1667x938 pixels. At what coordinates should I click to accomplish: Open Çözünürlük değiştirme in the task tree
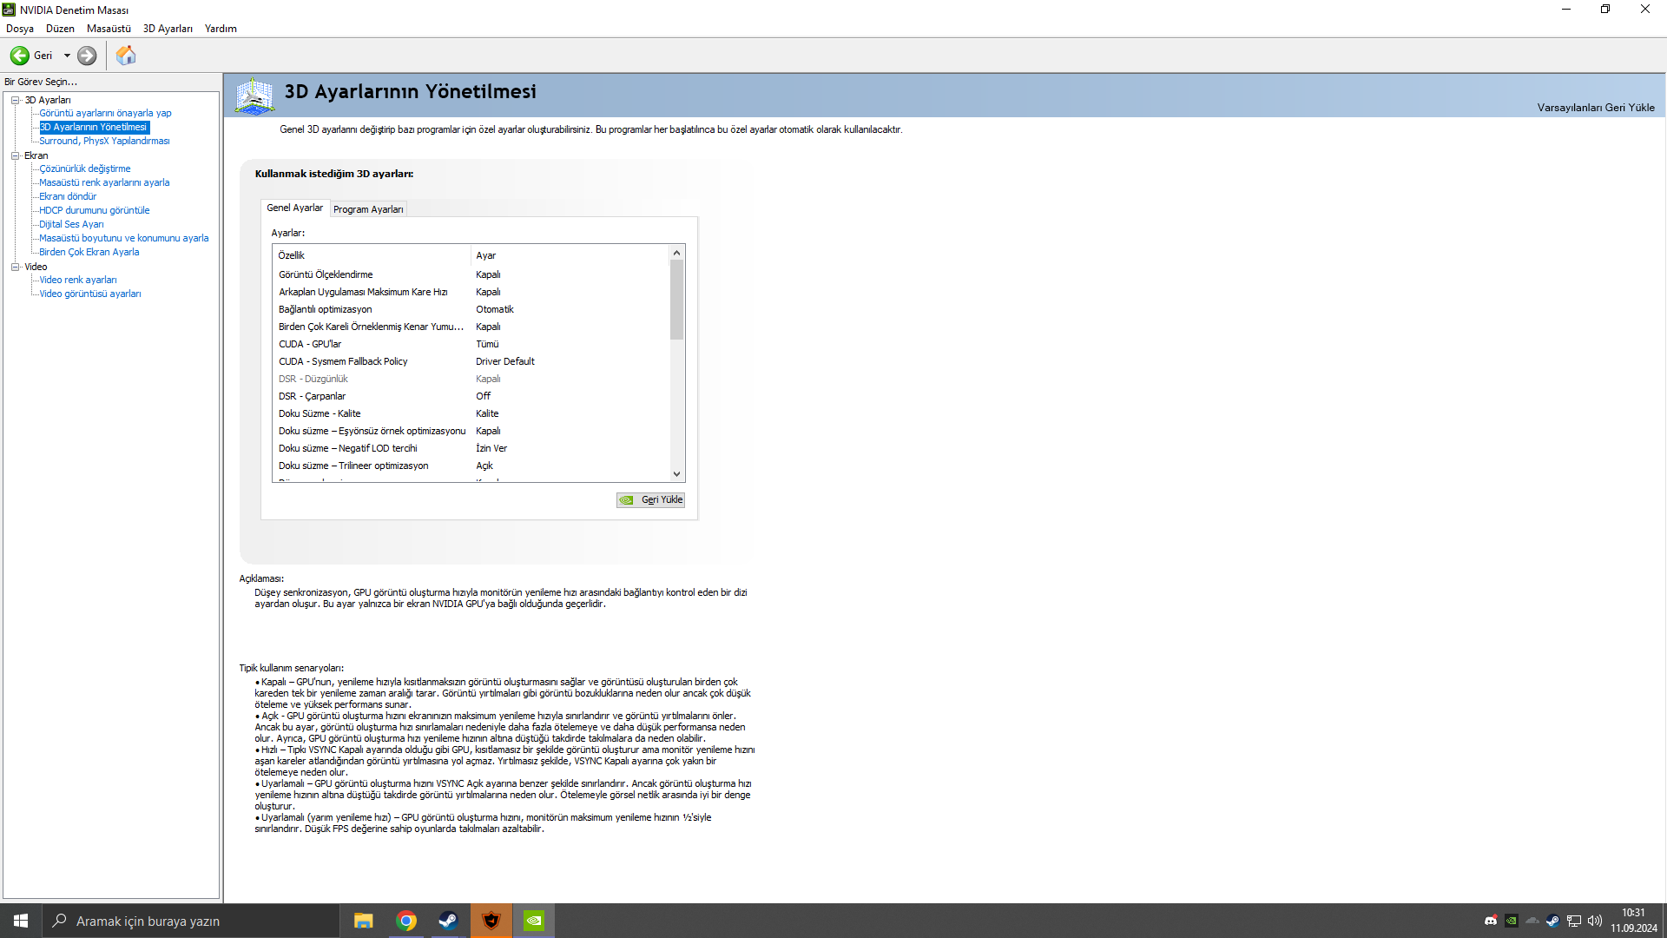(x=84, y=168)
